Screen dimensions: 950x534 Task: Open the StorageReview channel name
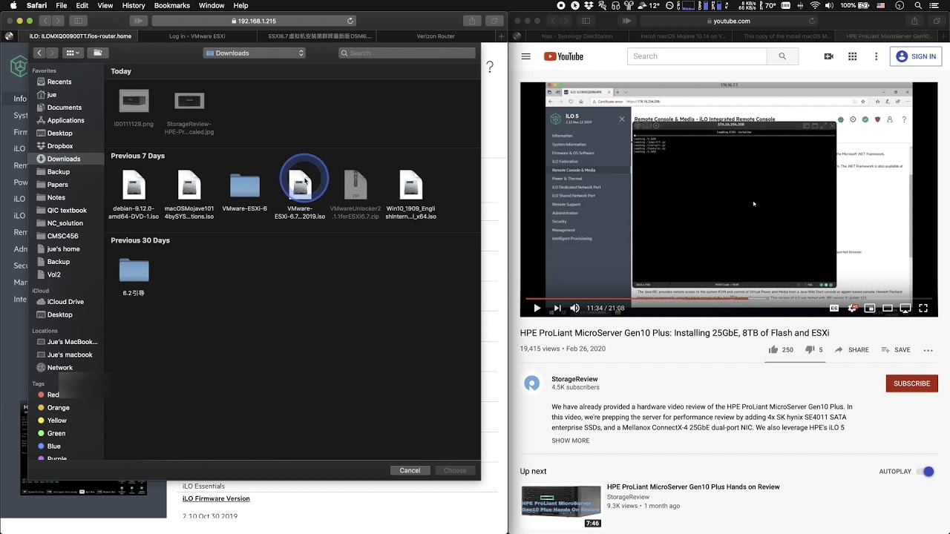click(x=574, y=379)
